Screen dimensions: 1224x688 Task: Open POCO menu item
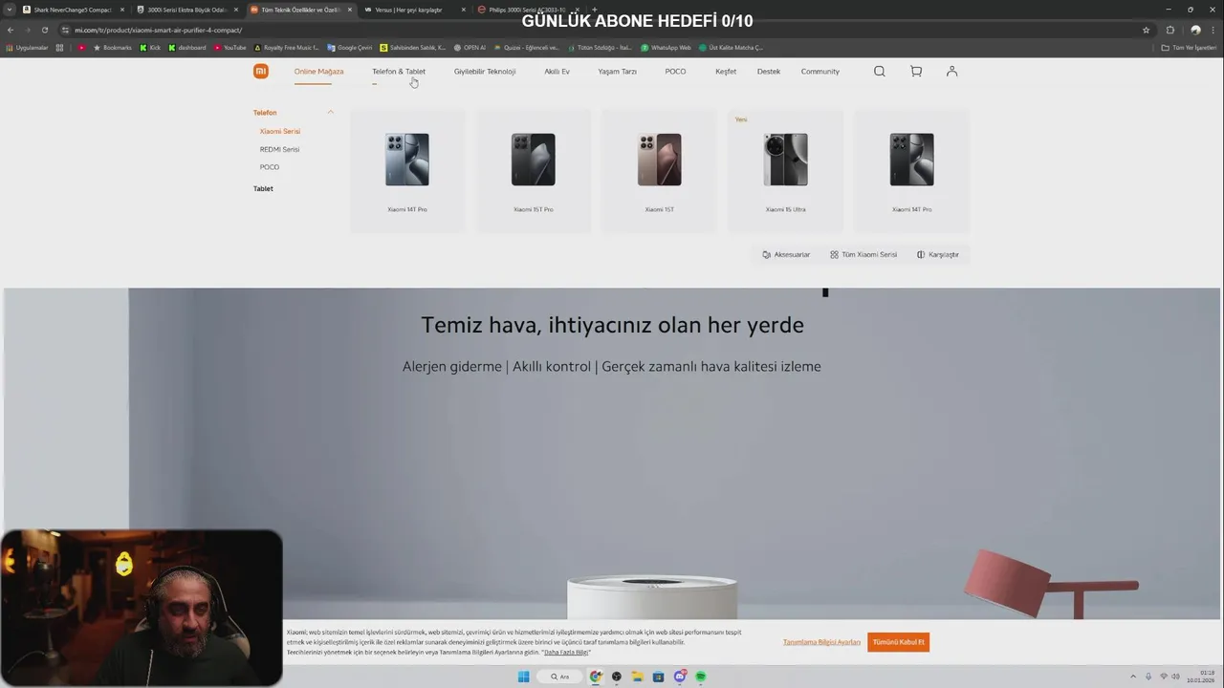675,72
